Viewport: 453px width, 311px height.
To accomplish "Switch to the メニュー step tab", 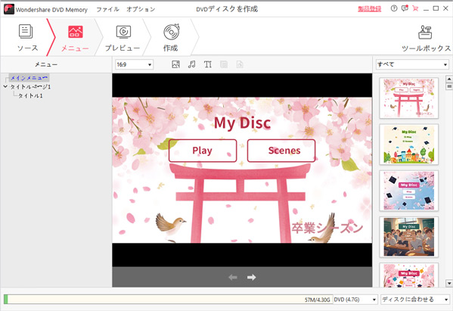I will [x=75, y=38].
